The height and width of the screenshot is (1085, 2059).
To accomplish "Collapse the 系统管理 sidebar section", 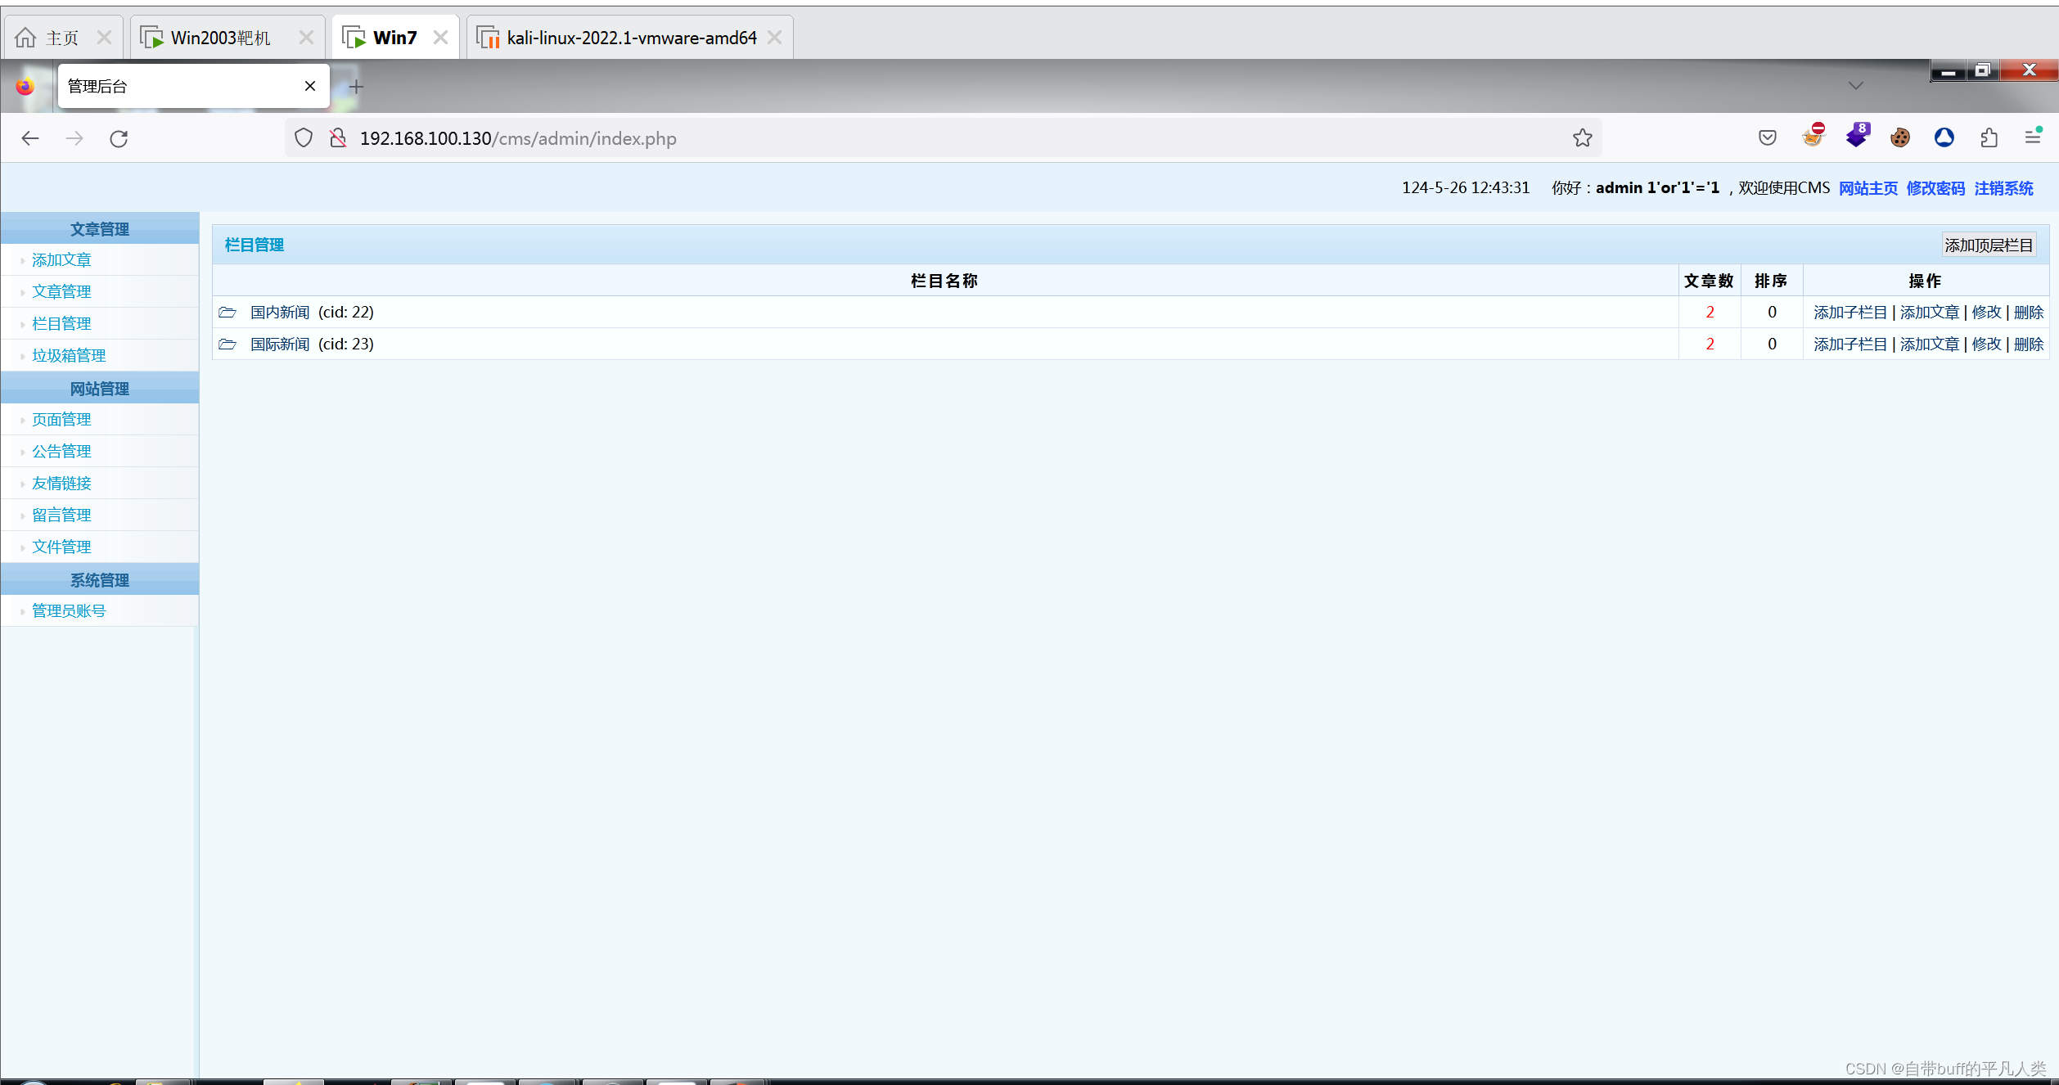I will [99, 579].
